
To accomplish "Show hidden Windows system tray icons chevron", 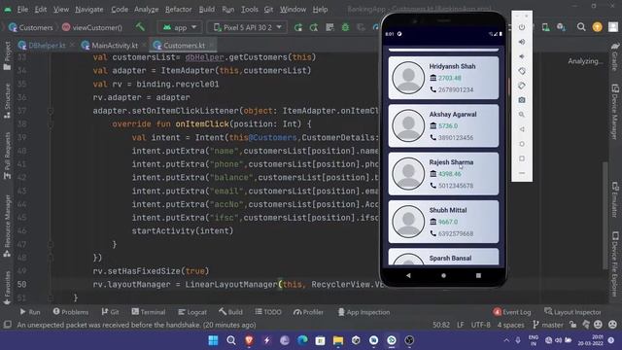I will [506, 340].
